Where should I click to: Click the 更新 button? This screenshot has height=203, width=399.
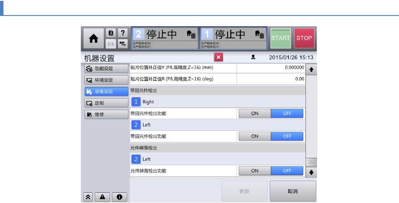coord(244,191)
